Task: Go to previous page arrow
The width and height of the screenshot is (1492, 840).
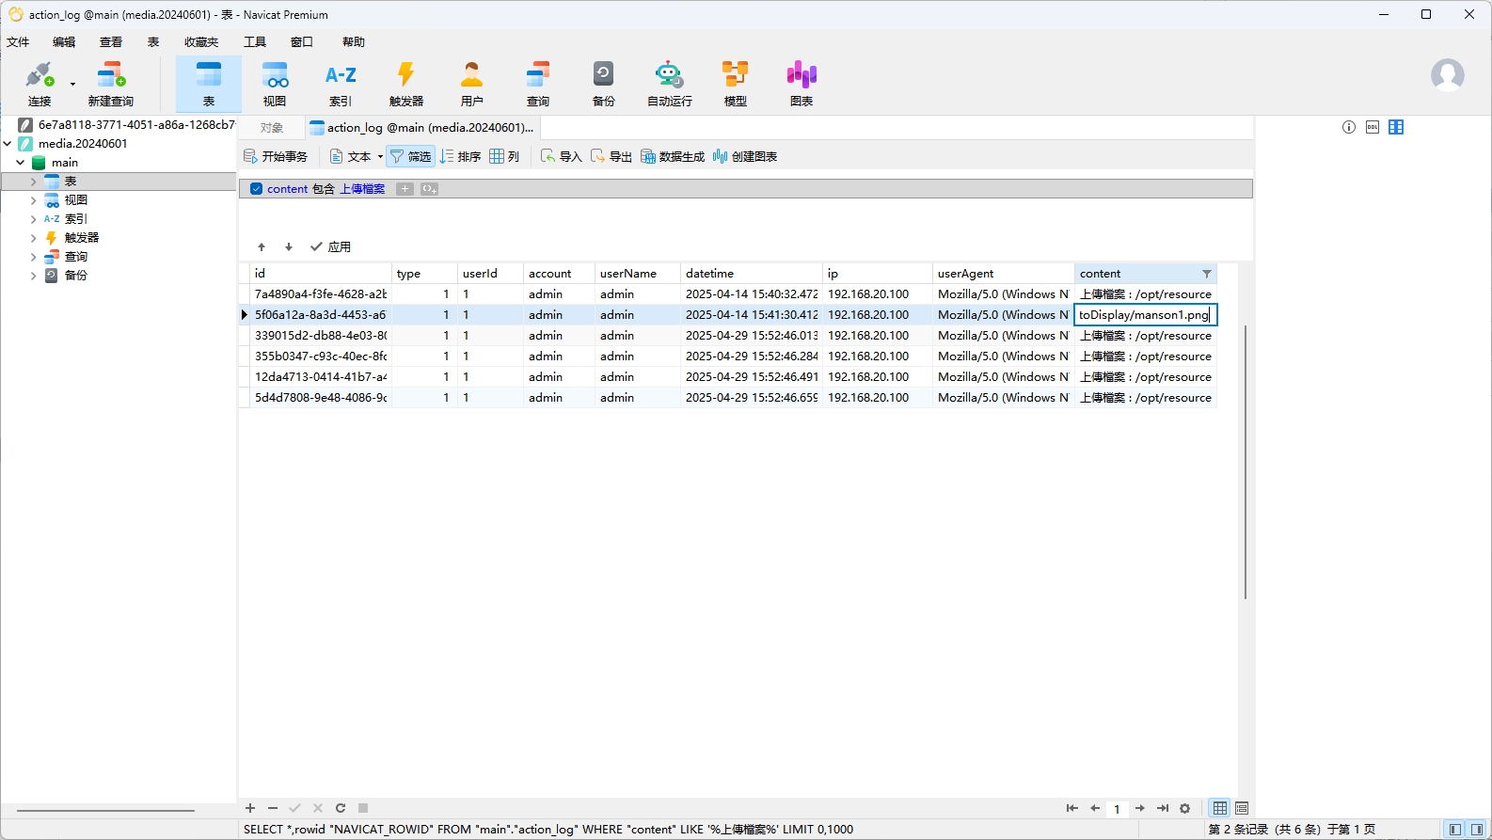Action: pyautogui.click(x=1095, y=808)
